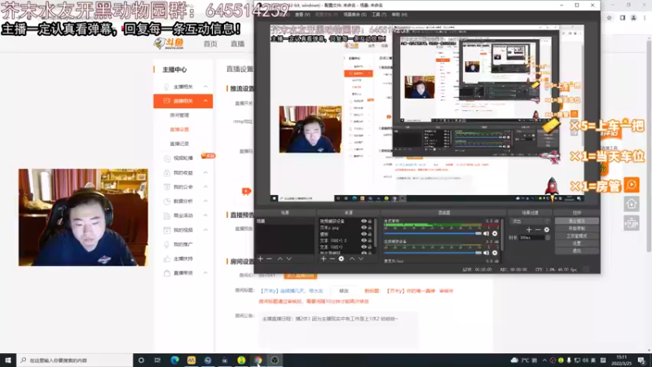Click the OBS exit (退出) button
Viewport: 652px width, 367px height.
point(577,251)
